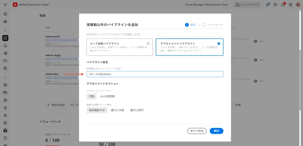Click the 続行 button
303x146 pixels.
click(x=217, y=131)
